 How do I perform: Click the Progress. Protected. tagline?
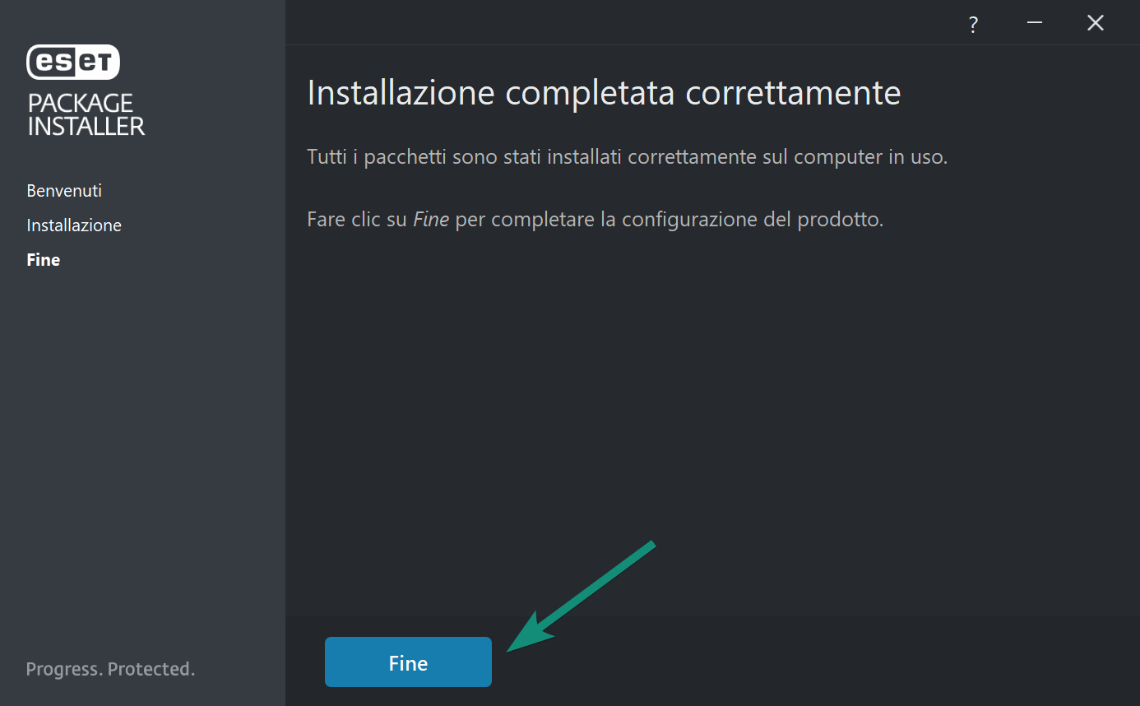110,669
